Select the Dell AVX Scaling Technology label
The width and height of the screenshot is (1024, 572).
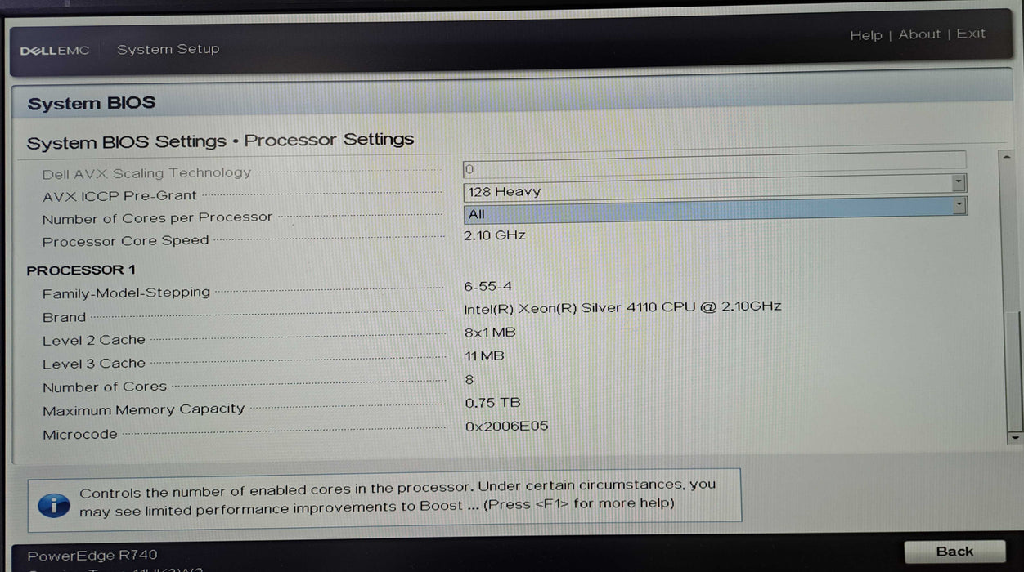(146, 173)
